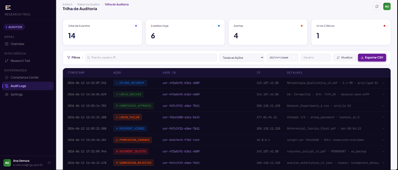The image size is (398, 170).
Task: Click timestamp 2026-06-12 14:32:07.341
Action: pos(87,83)
